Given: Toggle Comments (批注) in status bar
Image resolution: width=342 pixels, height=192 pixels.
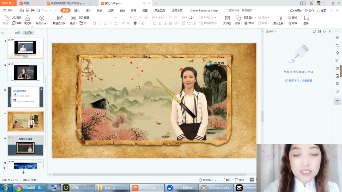Looking at the screenshot, I should [x=240, y=180].
